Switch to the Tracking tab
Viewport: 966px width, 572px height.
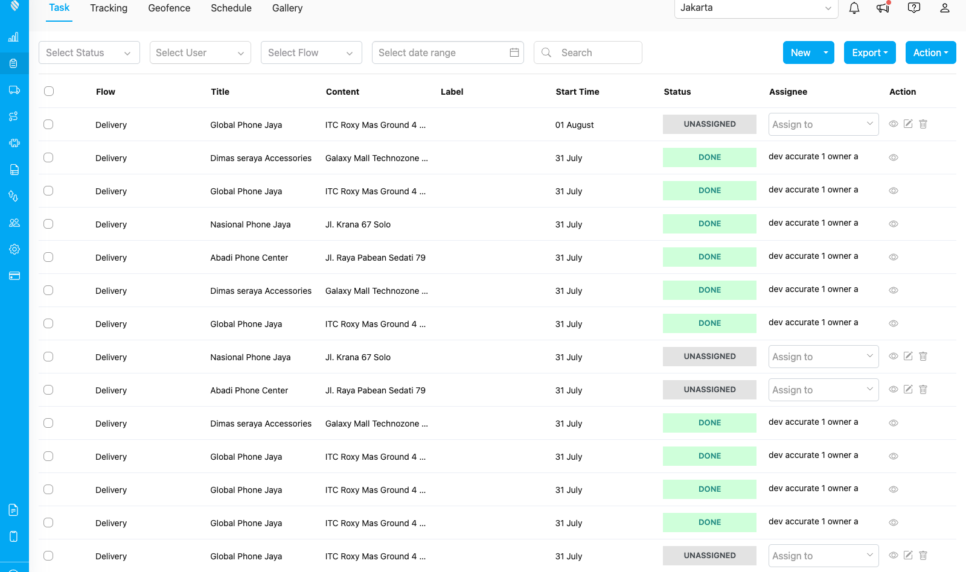pyautogui.click(x=109, y=8)
